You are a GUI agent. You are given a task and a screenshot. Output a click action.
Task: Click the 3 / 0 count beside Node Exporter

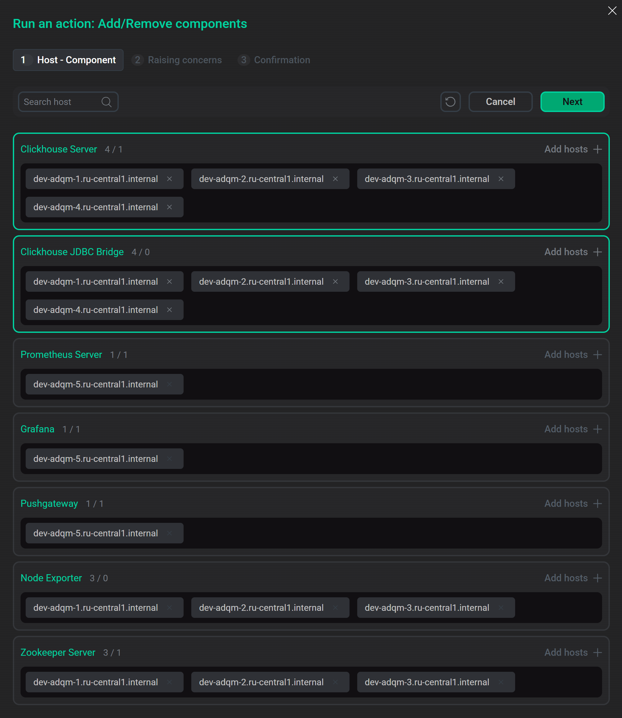point(99,578)
